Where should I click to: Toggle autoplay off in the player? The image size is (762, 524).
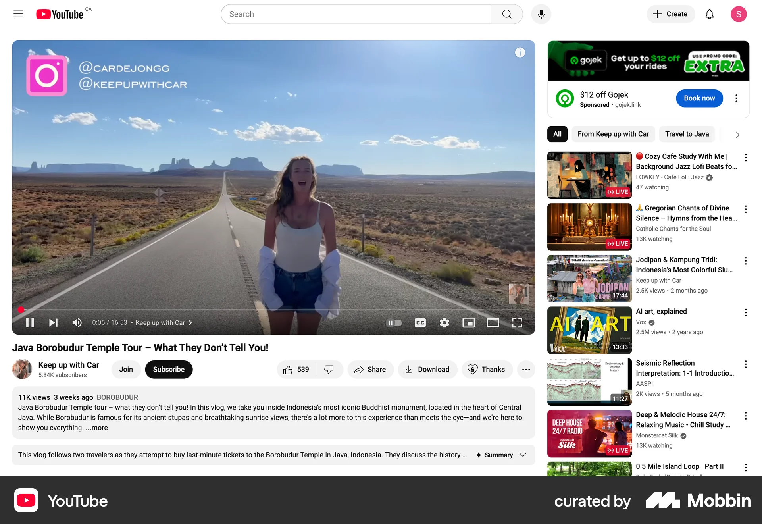click(394, 323)
